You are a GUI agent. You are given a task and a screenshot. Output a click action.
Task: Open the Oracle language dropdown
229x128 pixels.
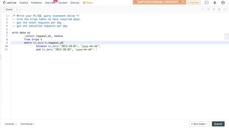(x=11, y=10)
